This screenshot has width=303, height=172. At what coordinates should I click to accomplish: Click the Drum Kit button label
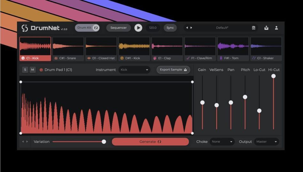click(84, 28)
